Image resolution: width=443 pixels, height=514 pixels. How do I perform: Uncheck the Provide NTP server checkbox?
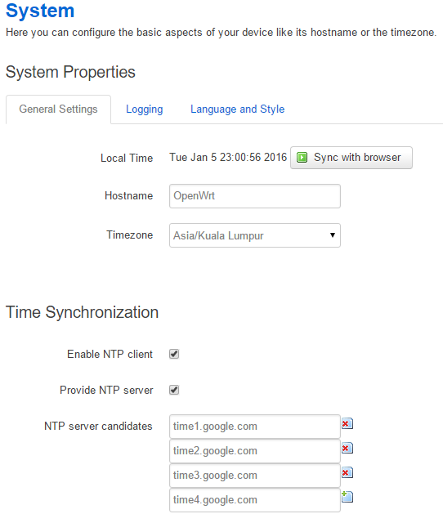174,390
